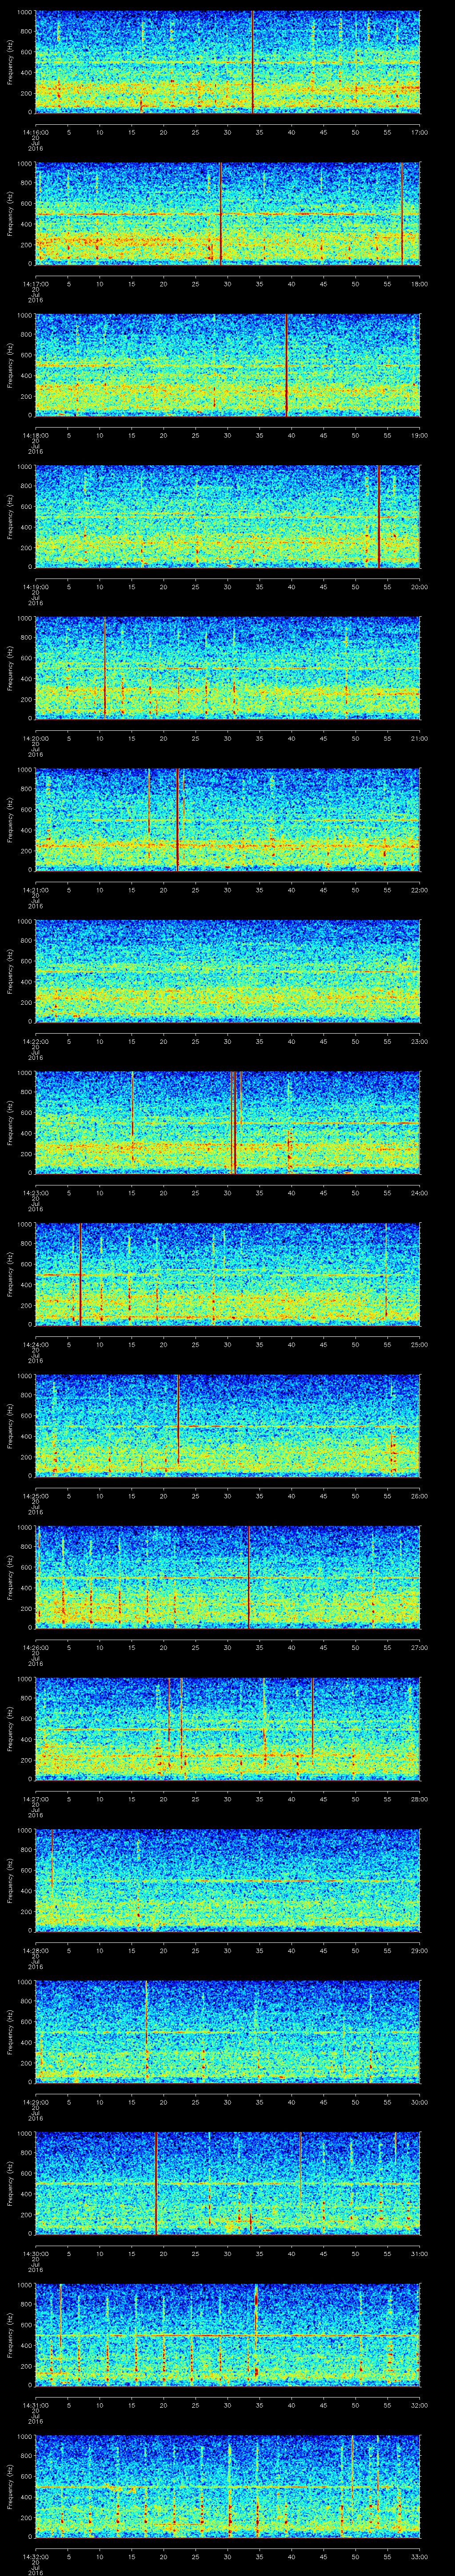The height and width of the screenshot is (2576, 455).
Task: Click the "14:31:00" time axis text
Action: point(35,2405)
